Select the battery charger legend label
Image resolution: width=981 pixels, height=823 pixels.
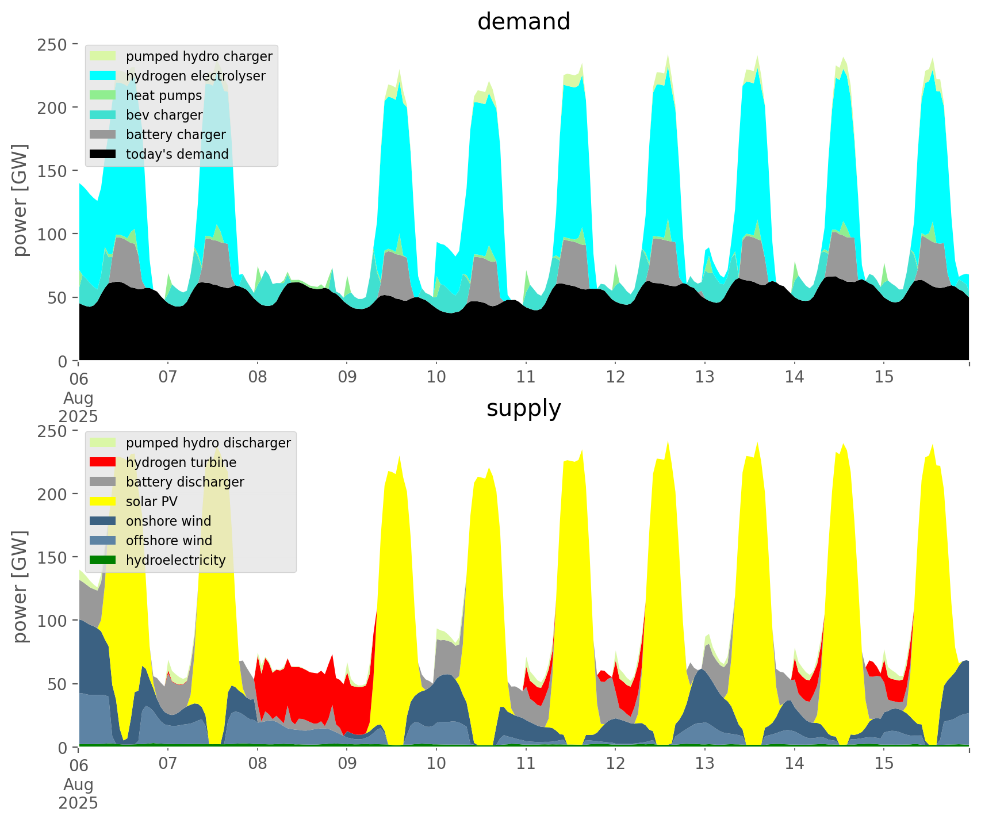click(175, 135)
